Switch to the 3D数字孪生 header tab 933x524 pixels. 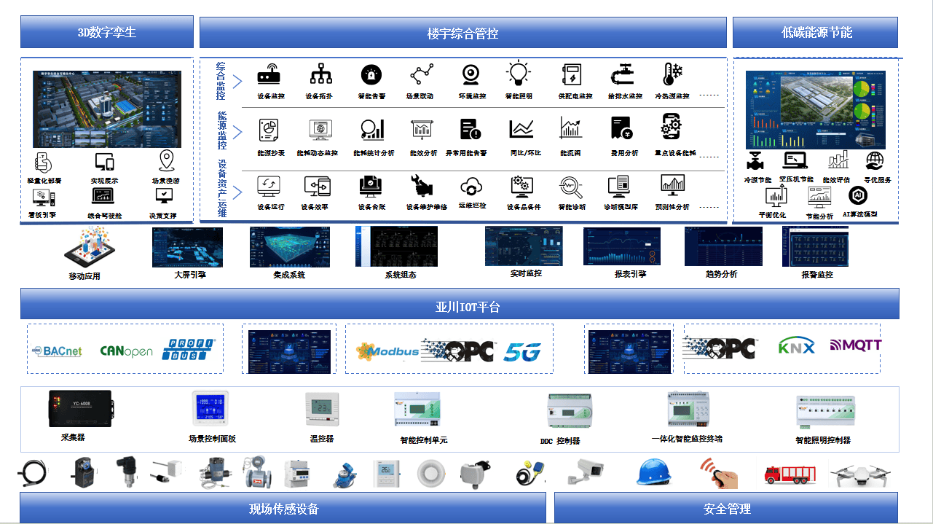point(107,32)
